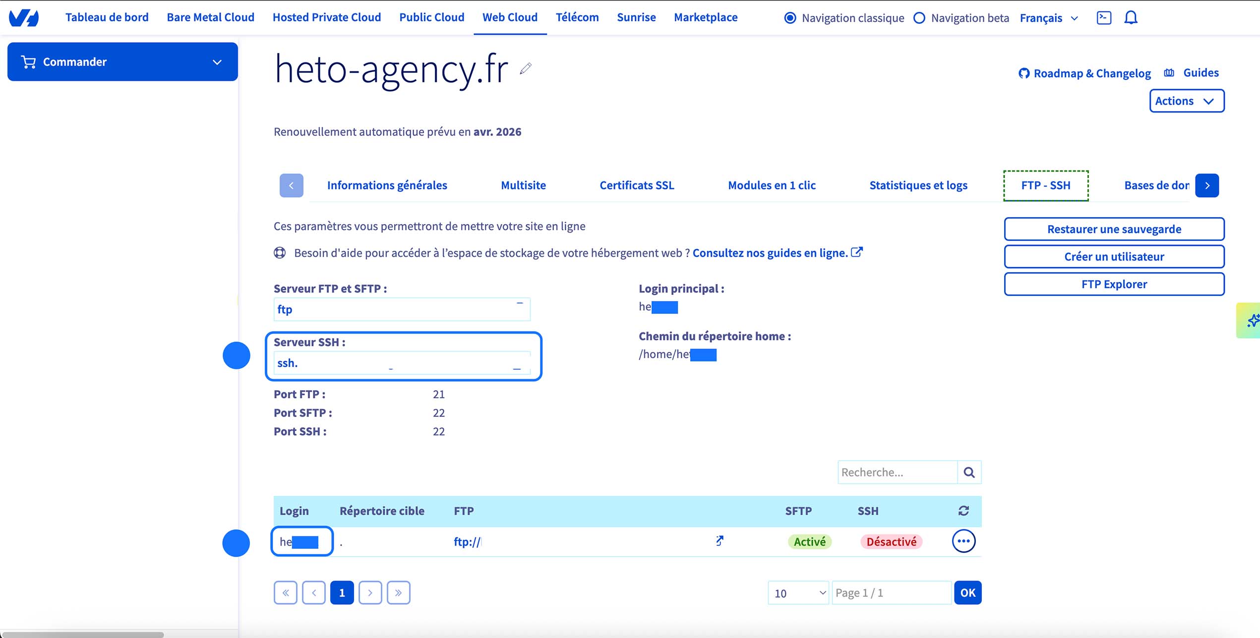The height and width of the screenshot is (638, 1260).
Task: Open the ellipsis actions for the FTP user
Action: 963,541
